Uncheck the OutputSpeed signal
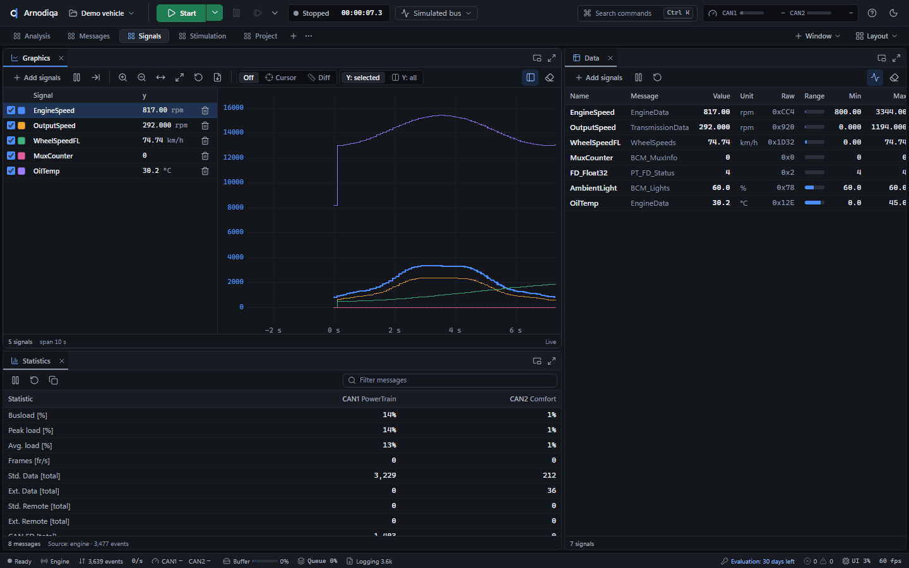The width and height of the screenshot is (909, 568). click(11, 126)
